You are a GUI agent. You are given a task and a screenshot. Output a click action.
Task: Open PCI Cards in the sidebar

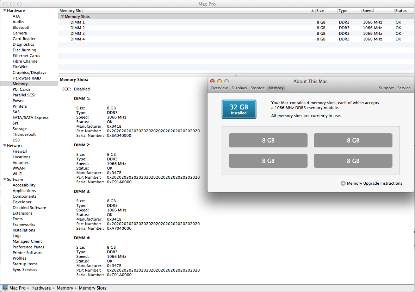pos(21,89)
